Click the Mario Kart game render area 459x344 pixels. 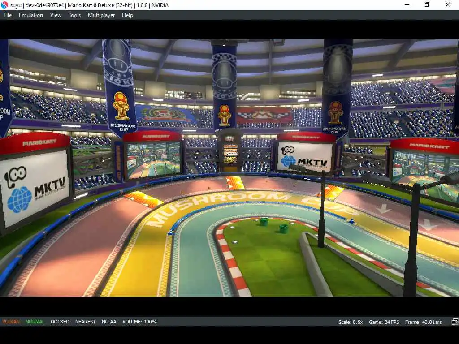[x=229, y=168]
